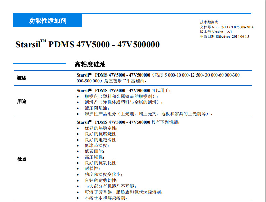
Task: Click the "概述" row label
Action: pyautogui.click(x=22, y=78)
